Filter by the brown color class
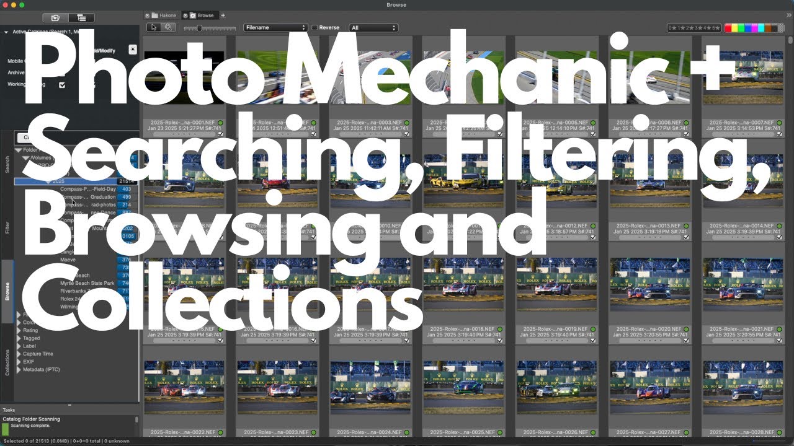794x446 pixels. [768, 28]
